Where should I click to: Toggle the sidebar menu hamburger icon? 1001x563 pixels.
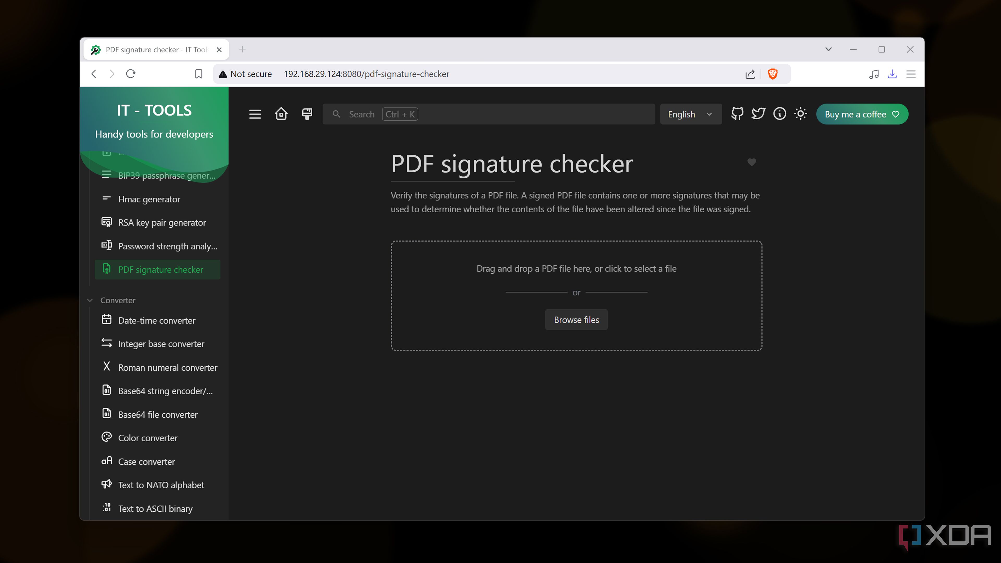pos(255,114)
